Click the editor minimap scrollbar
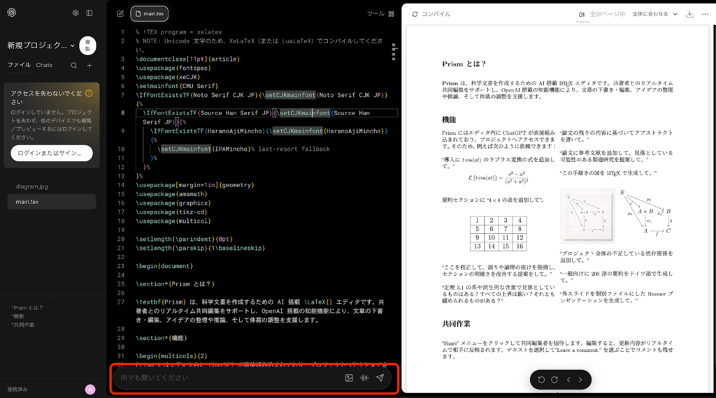The height and width of the screenshot is (398, 716). tap(394, 52)
